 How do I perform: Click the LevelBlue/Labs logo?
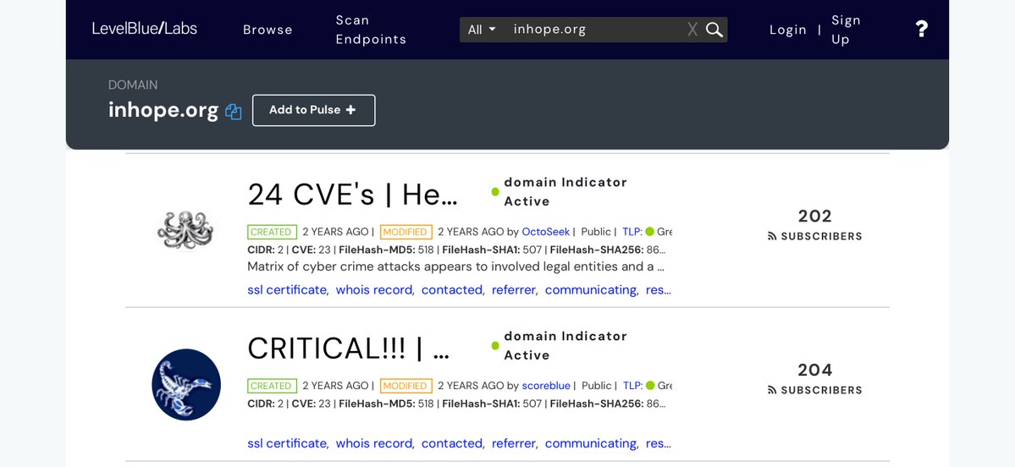point(145,29)
